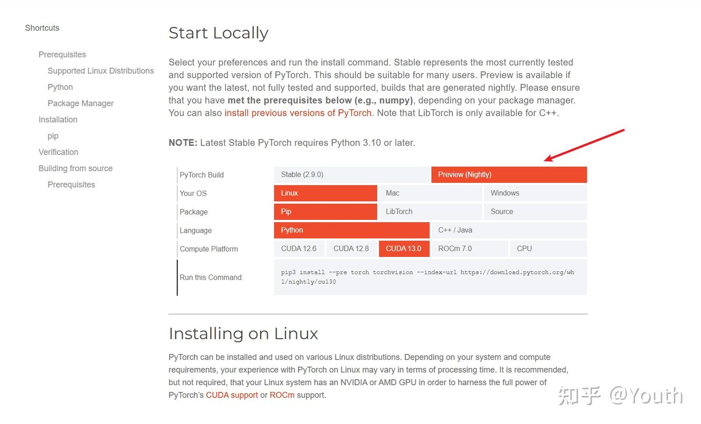Open install previous versions of PyTorch link

coord(297,113)
